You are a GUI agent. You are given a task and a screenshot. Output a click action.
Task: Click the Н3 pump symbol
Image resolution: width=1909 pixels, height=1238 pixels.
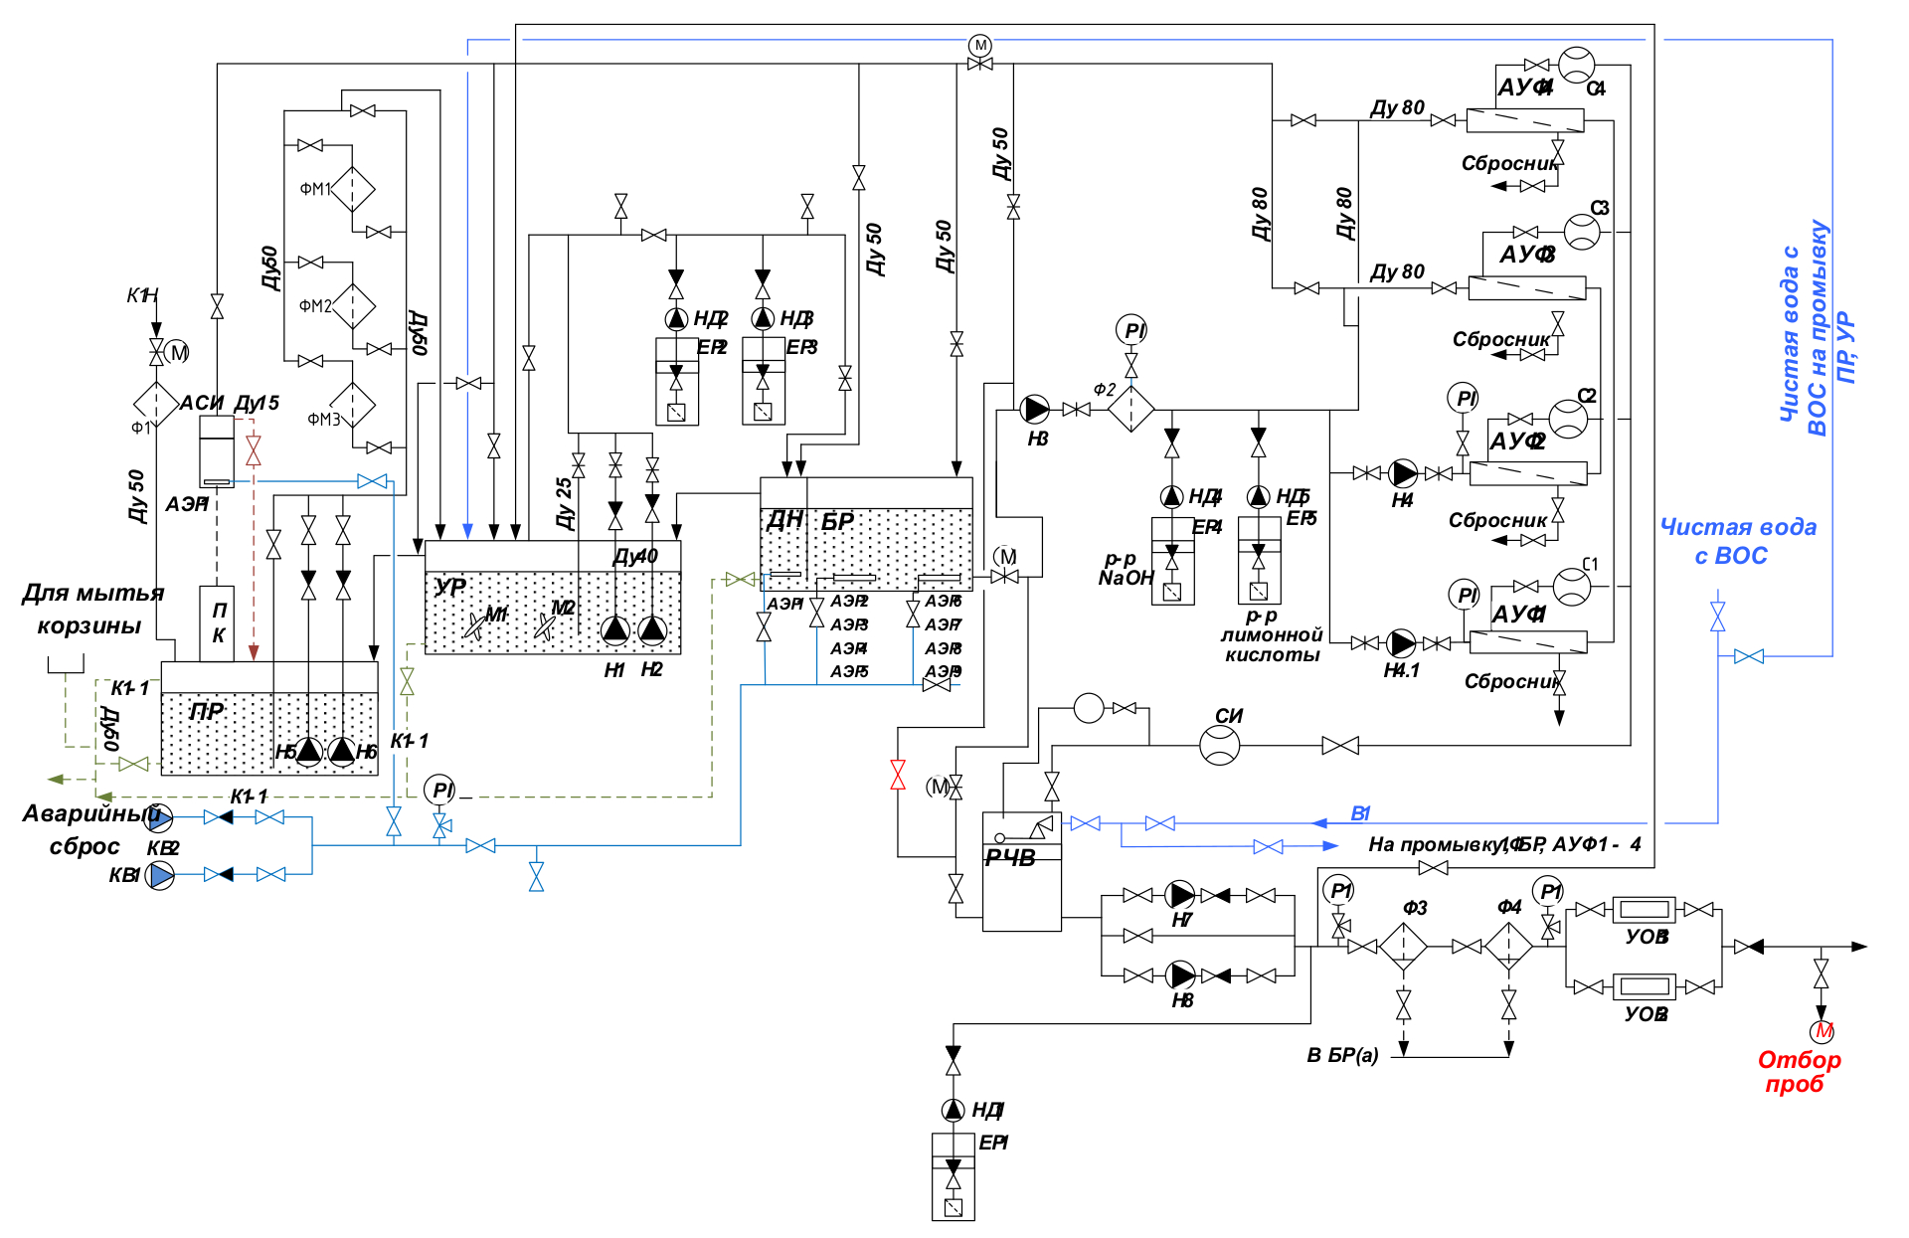click(1035, 409)
